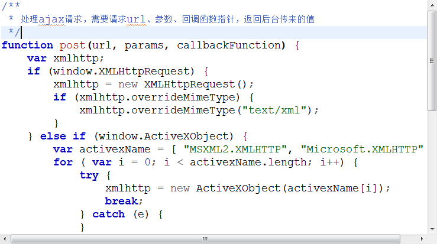The width and height of the screenshot is (437, 244).
Task: Click the vertical scrollbar down arrow
Action: 432,229
